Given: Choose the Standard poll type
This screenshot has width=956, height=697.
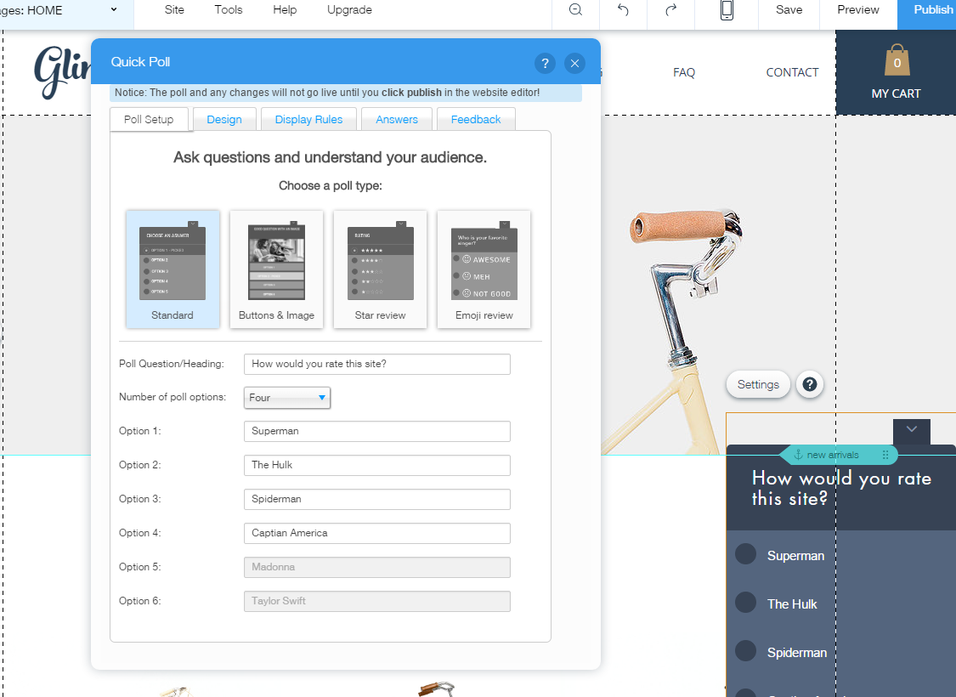Looking at the screenshot, I should pyautogui.click(x=173, y=269).
